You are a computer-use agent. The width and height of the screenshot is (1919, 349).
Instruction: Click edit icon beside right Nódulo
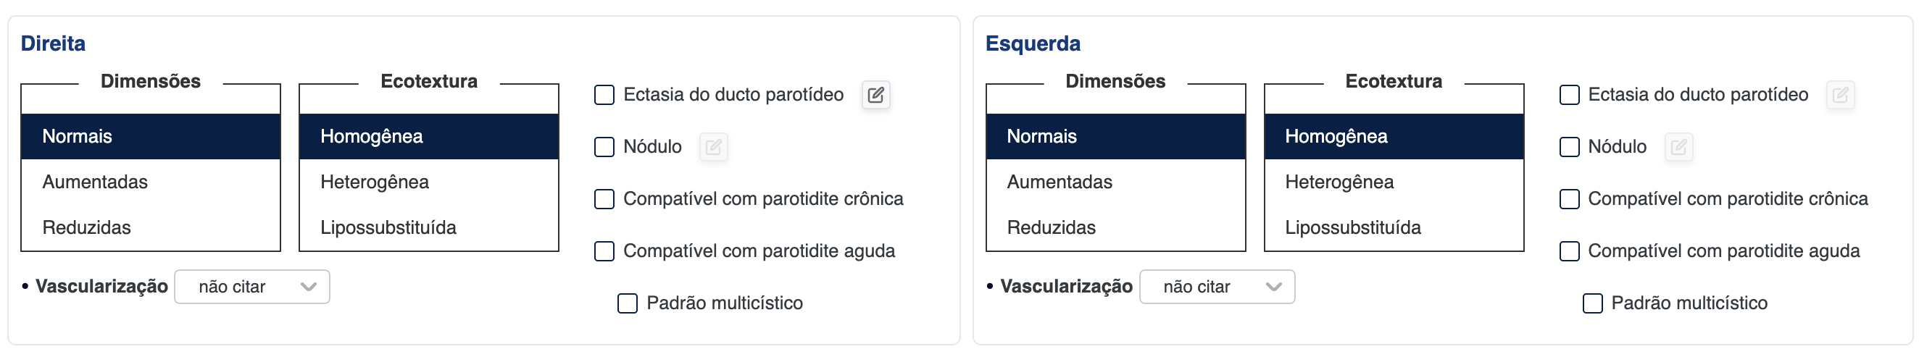(x=713, y=146)
